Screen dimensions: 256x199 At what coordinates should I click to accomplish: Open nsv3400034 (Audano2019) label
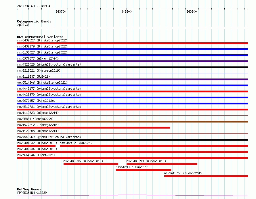[x=37, y=149]
